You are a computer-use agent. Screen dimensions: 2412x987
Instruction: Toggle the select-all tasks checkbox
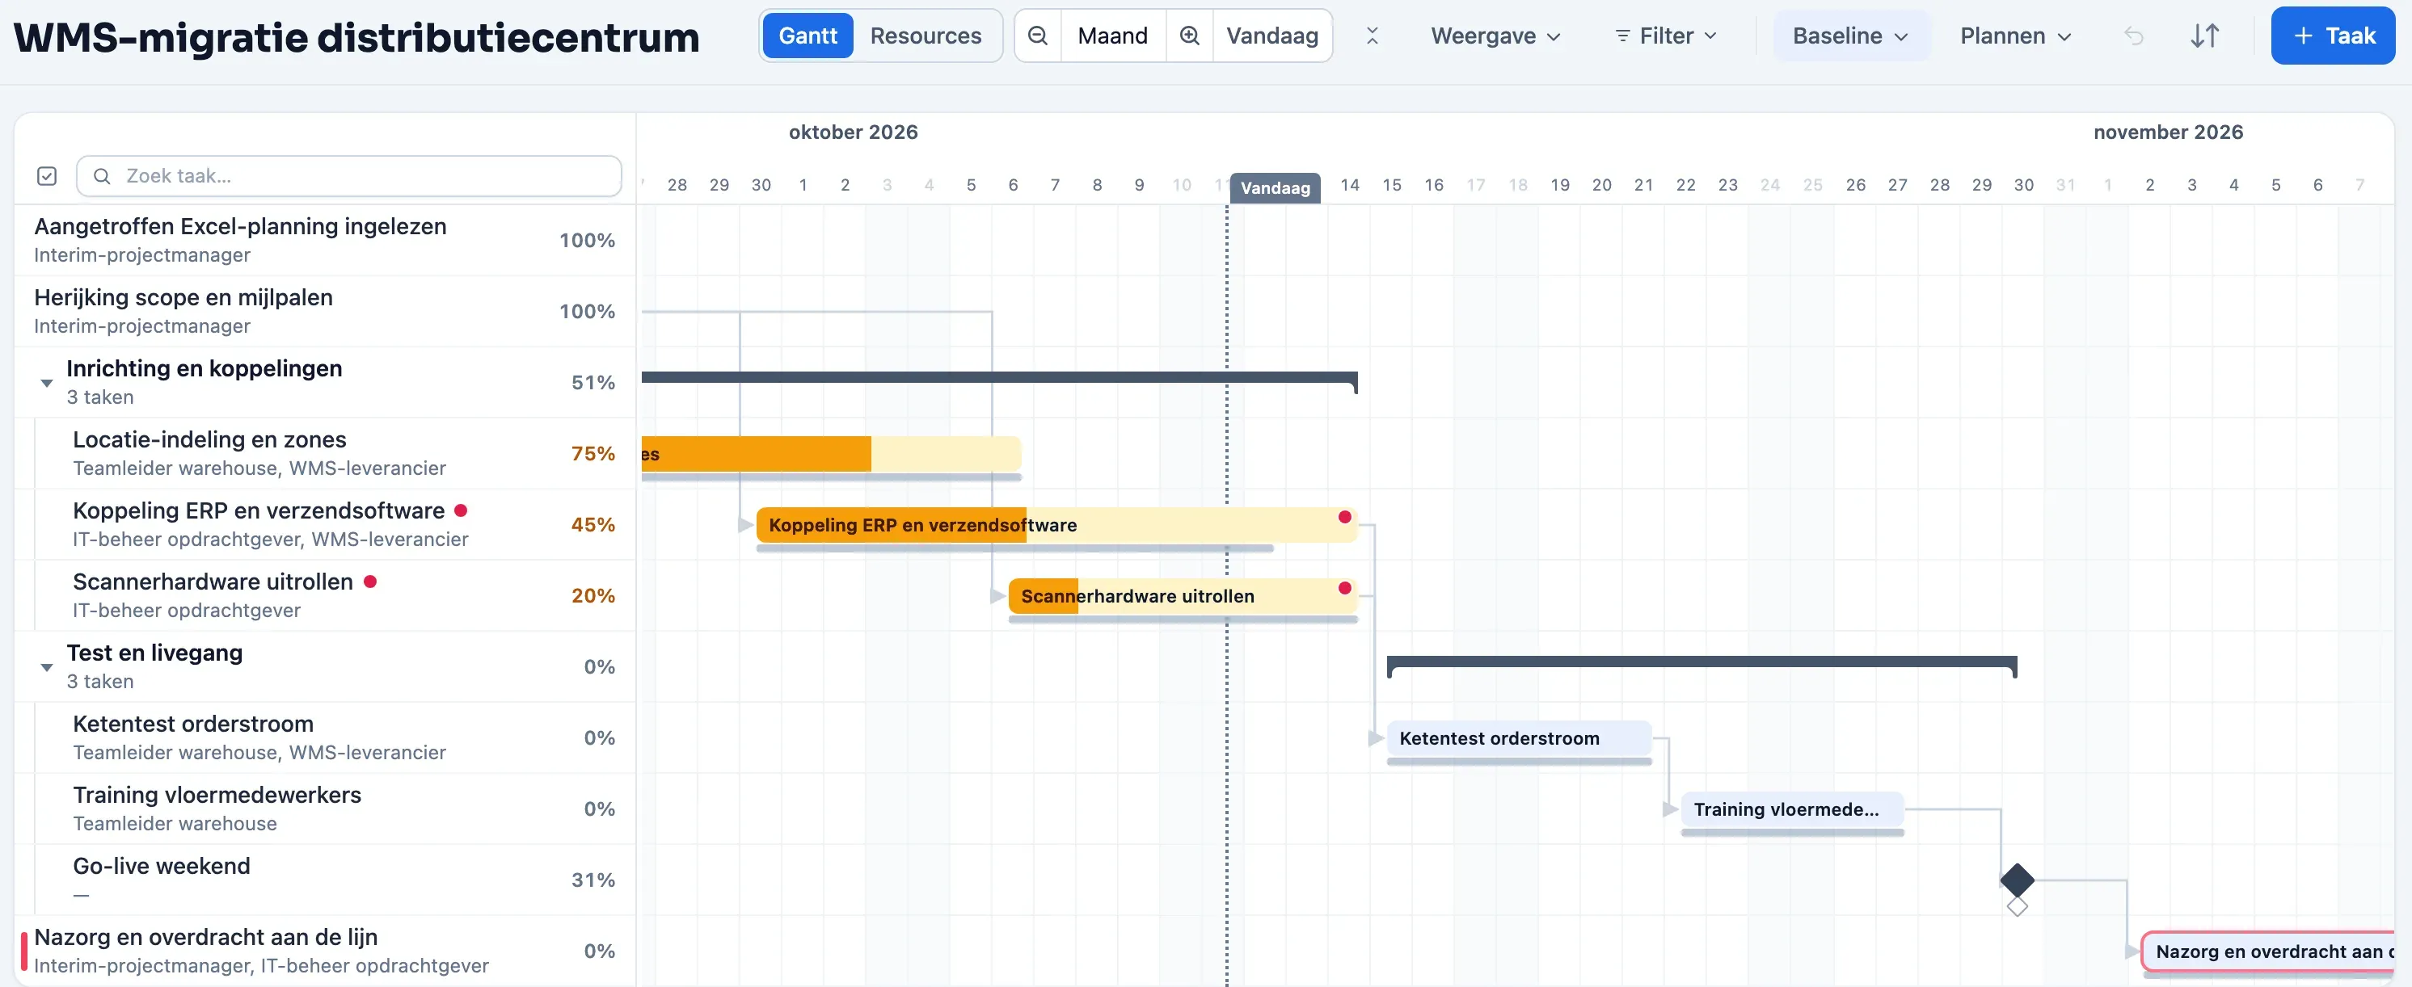coord(47,176)
